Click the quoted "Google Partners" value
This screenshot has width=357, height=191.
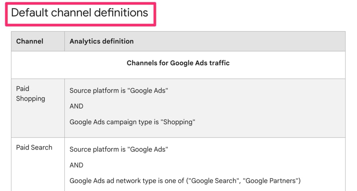tap(271, 181)
